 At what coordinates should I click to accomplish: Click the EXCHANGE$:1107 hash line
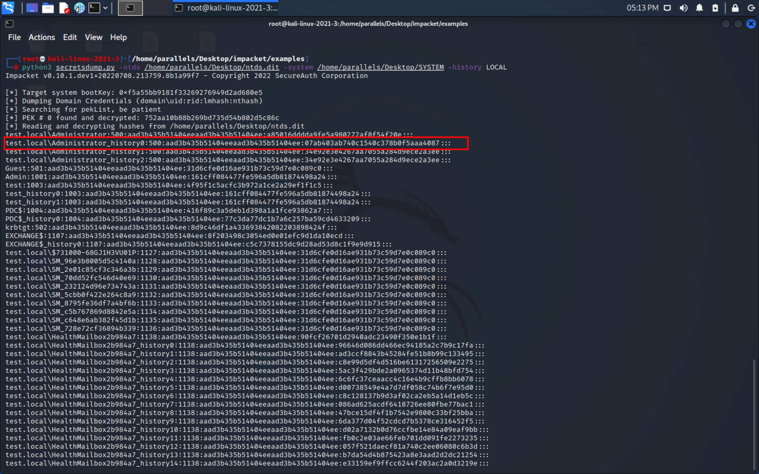point(179,236)
